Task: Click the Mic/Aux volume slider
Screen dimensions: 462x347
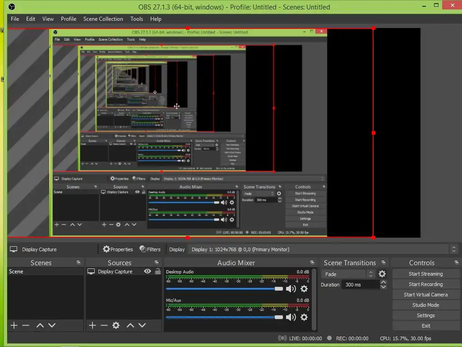Action: [224, 317]
